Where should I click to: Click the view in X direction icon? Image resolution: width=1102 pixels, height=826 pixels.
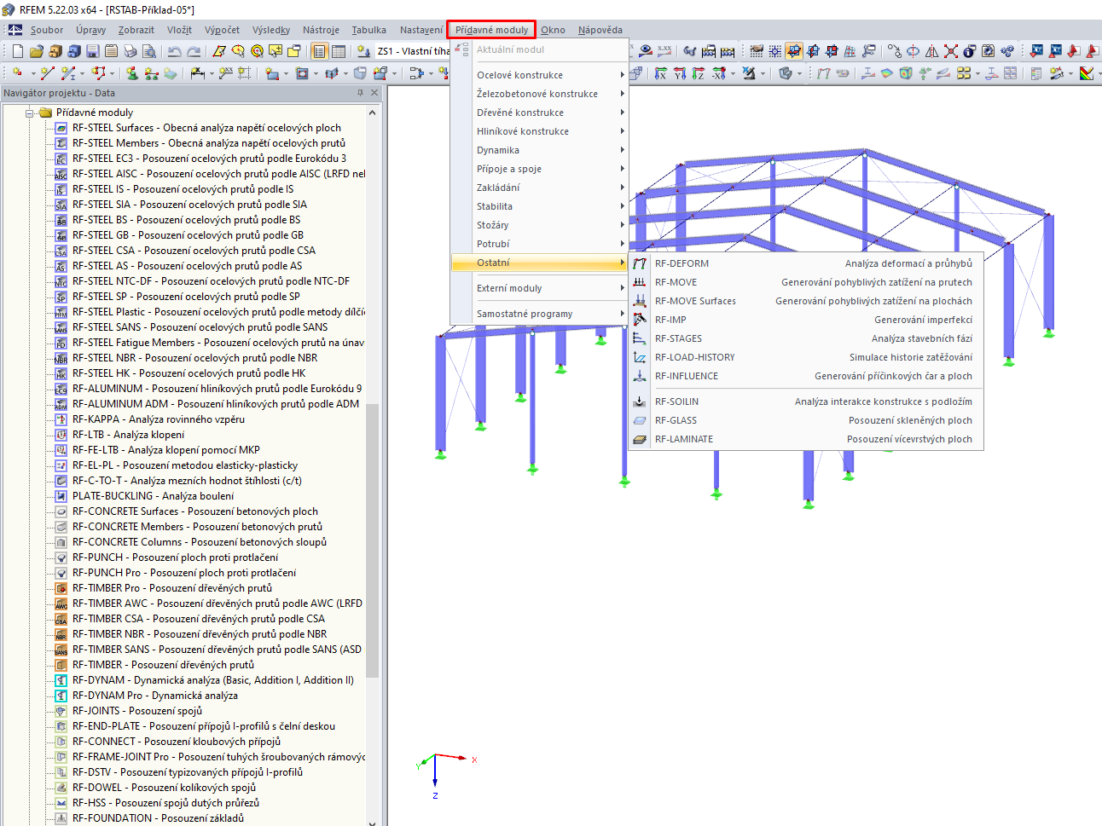coord(661,73)
